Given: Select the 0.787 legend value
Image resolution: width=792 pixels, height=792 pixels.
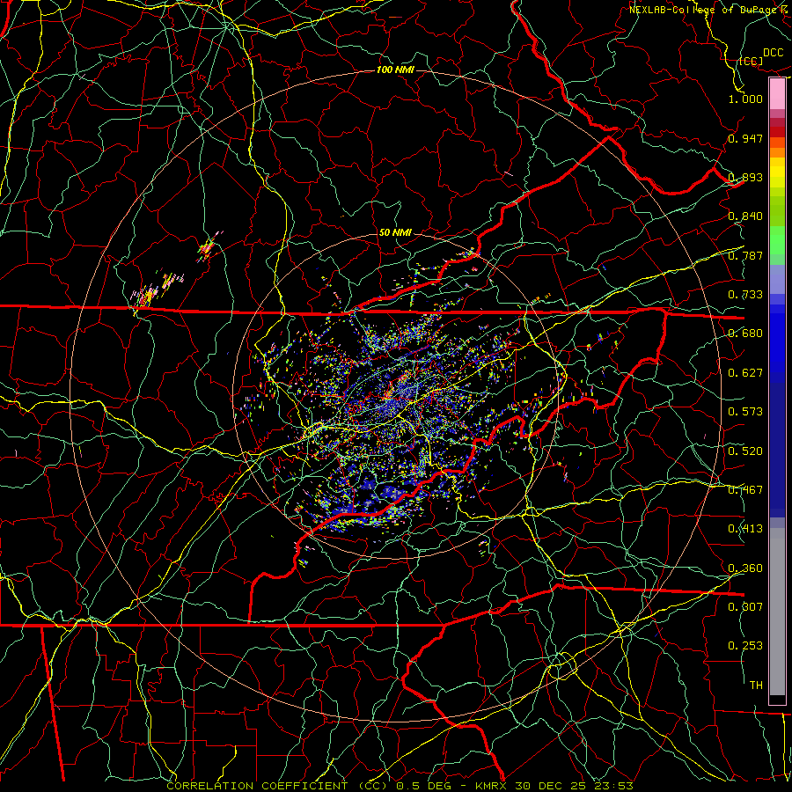Looking at the screenshot, I should pos(745,255).
